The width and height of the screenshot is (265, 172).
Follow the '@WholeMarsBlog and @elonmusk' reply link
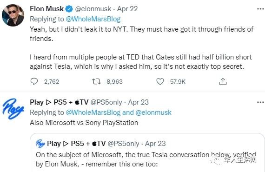(119, 112)
